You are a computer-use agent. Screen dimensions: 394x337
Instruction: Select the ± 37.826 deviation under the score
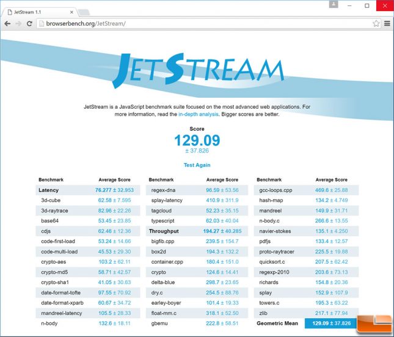click(197, 151)
